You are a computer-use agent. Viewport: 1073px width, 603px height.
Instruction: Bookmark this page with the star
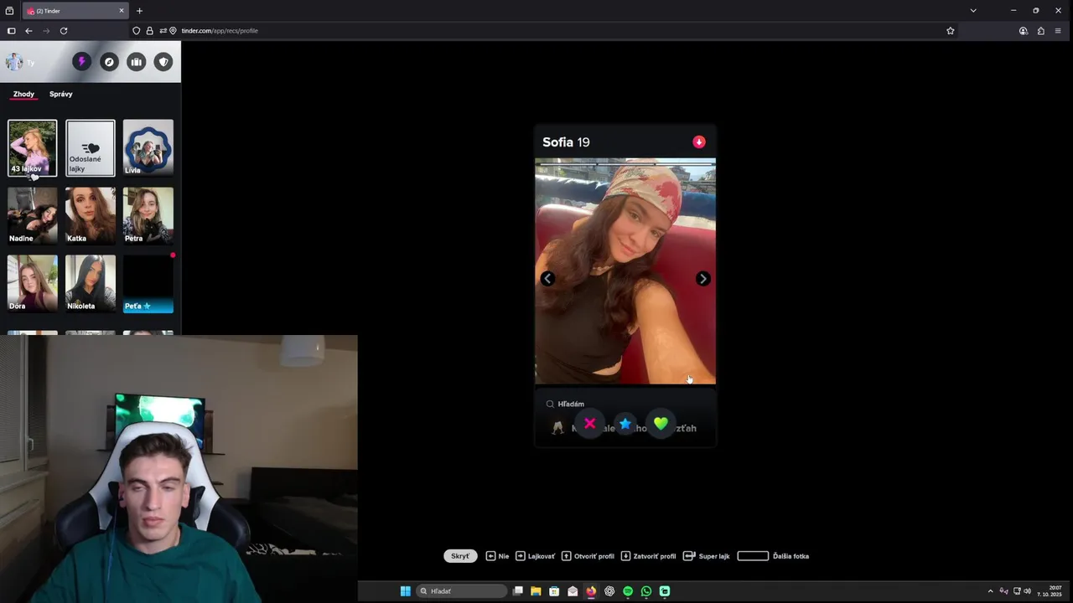(x=951, y=31)
